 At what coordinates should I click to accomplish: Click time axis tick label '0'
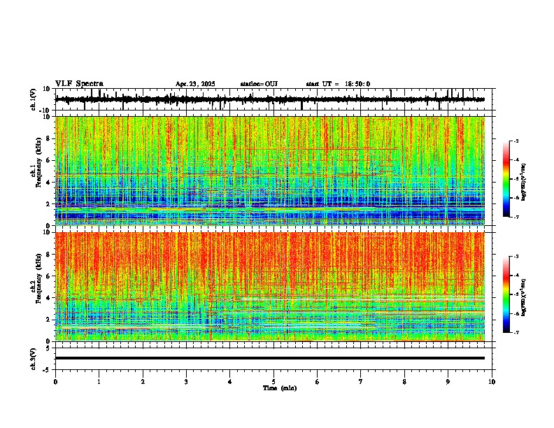point(55,382)
